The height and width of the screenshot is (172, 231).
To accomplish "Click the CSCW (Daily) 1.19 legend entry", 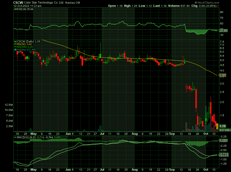I will (29, 42).
